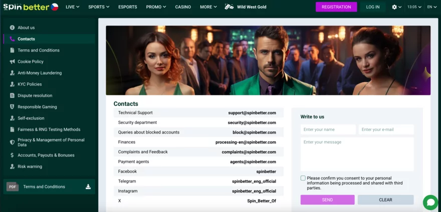441x212 pixels.
Task: Click the LOG IN button
Action: (x=373, y=7)
